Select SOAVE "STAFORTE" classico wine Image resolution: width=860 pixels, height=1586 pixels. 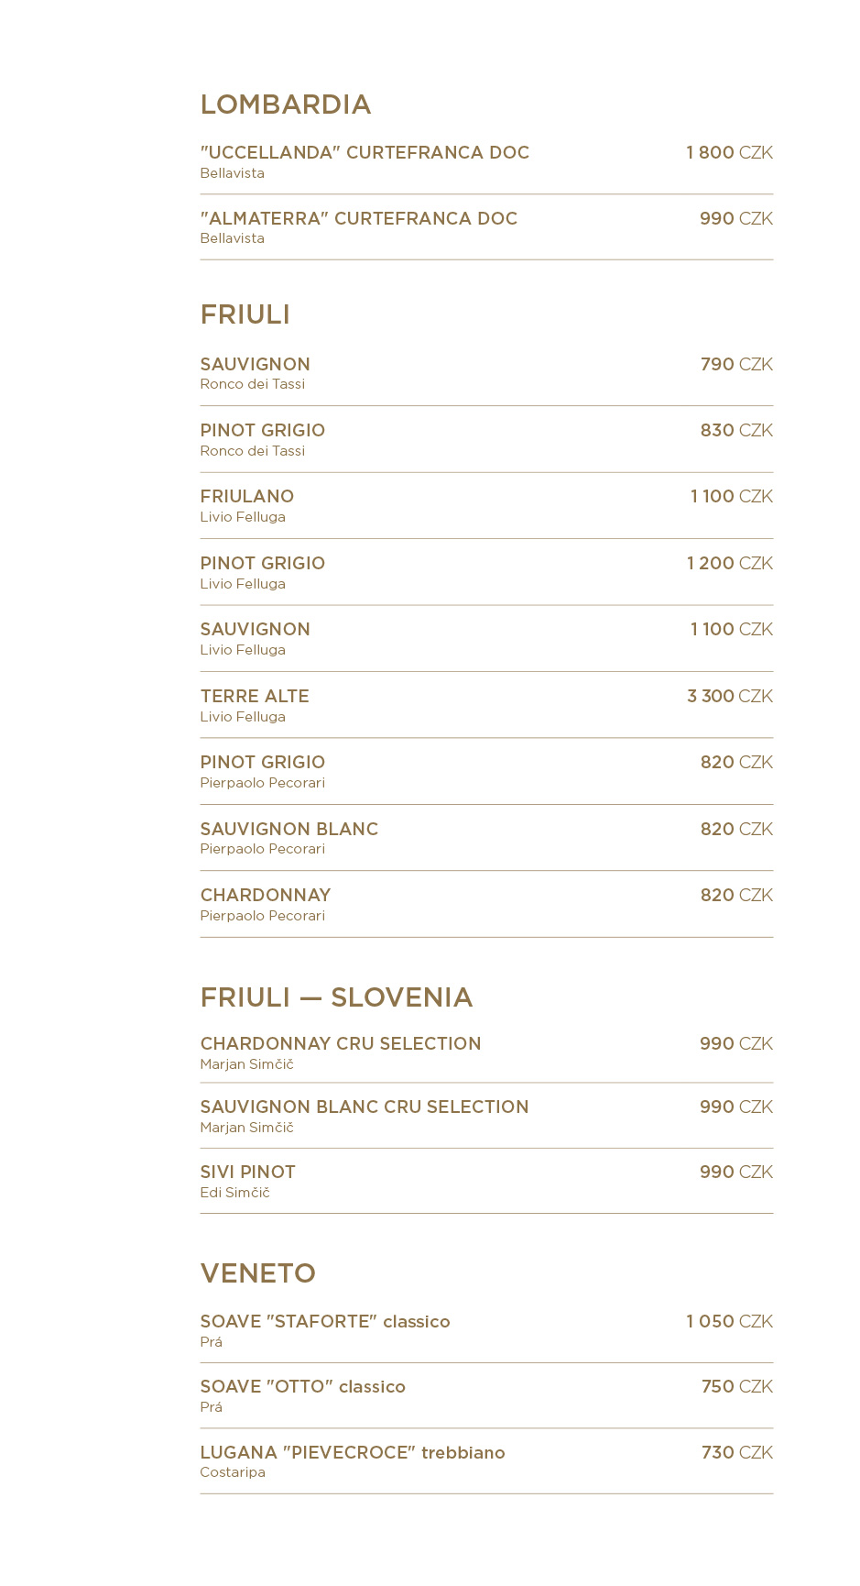[486, 1331]
